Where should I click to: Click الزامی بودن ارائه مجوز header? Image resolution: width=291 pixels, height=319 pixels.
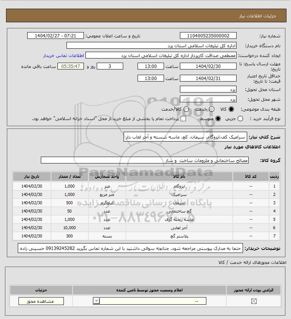[x=254, y=290]
